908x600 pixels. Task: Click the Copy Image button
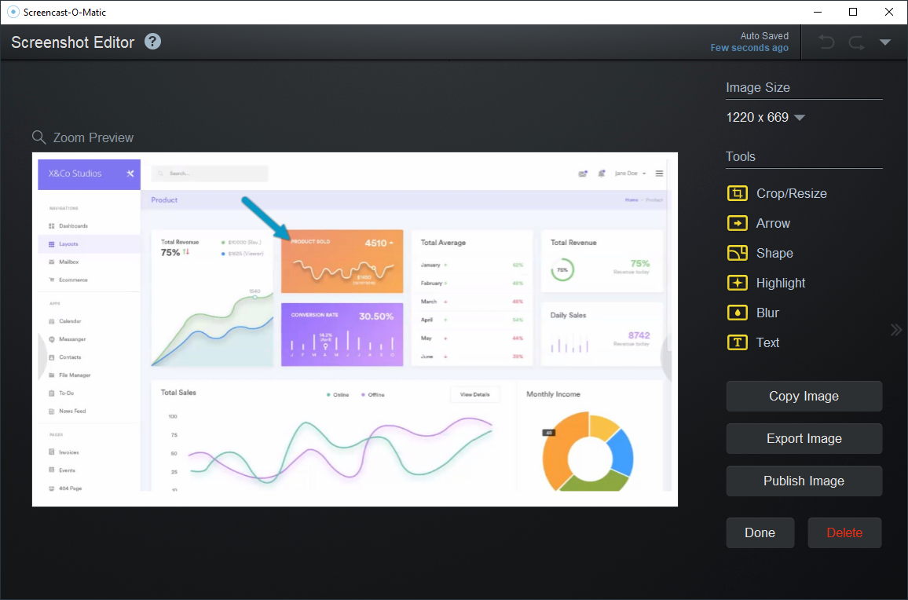[804, 396]
